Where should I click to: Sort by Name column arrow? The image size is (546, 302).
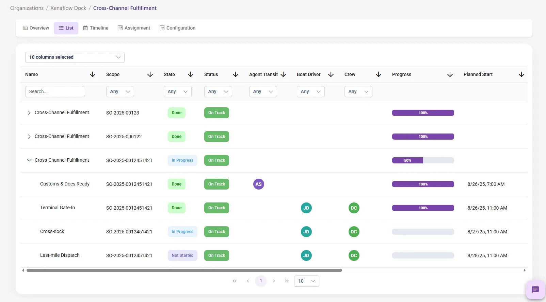pyautogui.click(x=93, y=74)
